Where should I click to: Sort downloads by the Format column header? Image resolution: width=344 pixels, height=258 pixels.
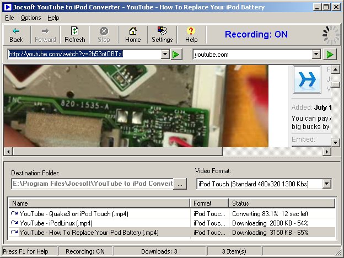(x=209, y=203)
